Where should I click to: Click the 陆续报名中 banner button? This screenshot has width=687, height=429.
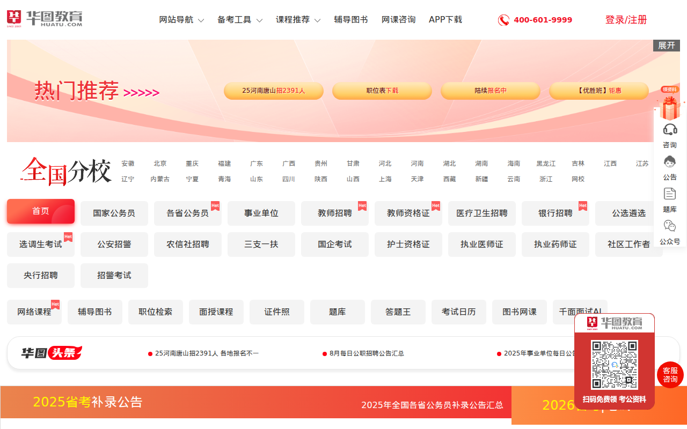click(491, 91)
